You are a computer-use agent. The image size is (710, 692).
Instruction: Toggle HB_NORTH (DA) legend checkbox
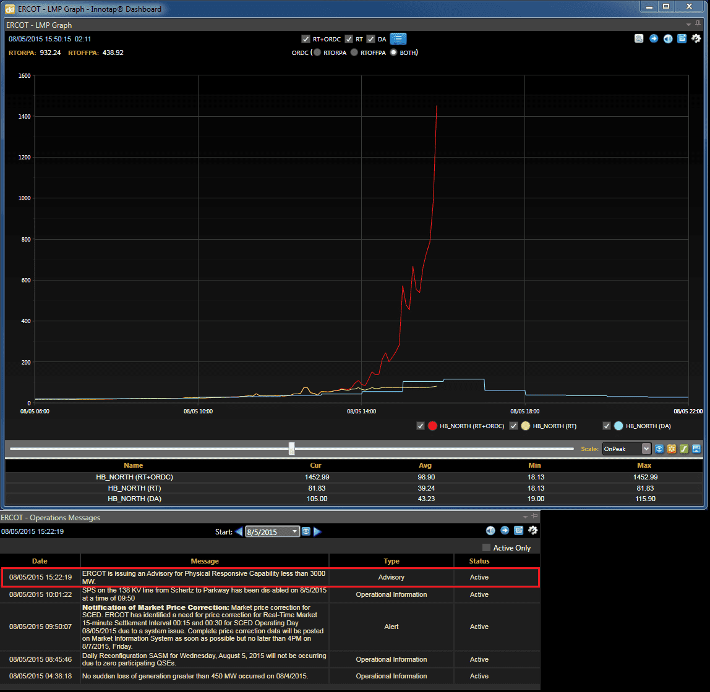tap(607, 426)
